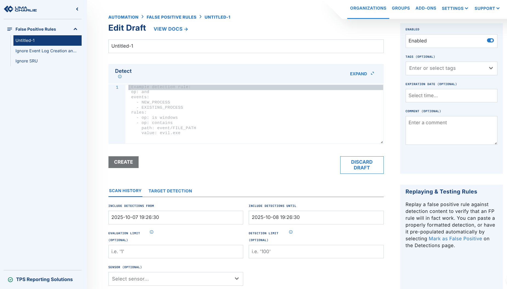Click the LimaCharlie logo icon
The width and height of the screenshot is (507, 289).
pos(9,9)
